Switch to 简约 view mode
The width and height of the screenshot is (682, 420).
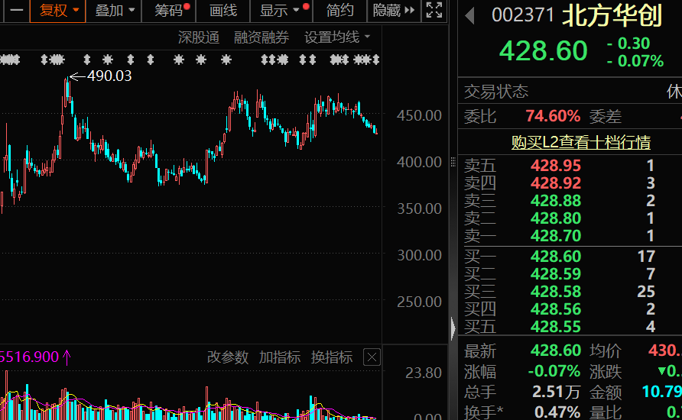[x=339, y=10]
